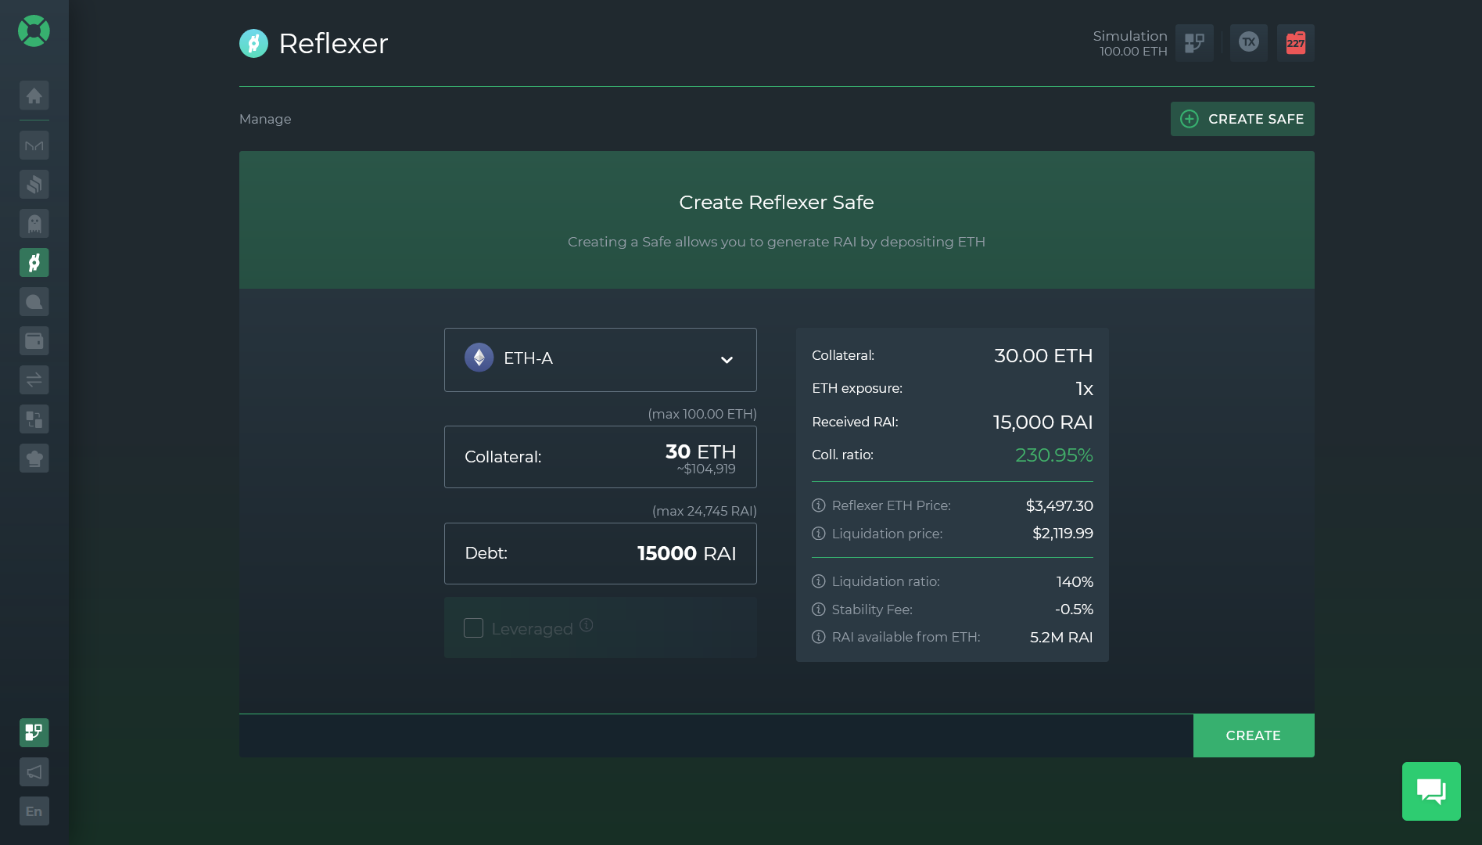Open the Manage tab
1482x845 pixels.
click(265, 119)
